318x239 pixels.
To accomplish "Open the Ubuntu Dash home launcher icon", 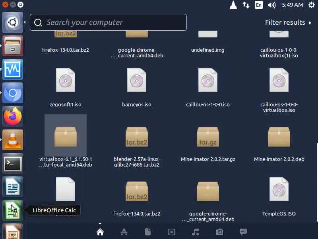I will click(13, 22).
